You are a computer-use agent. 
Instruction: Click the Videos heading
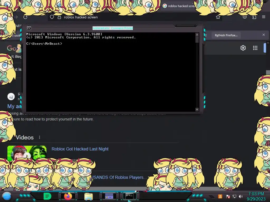point(25,137)
